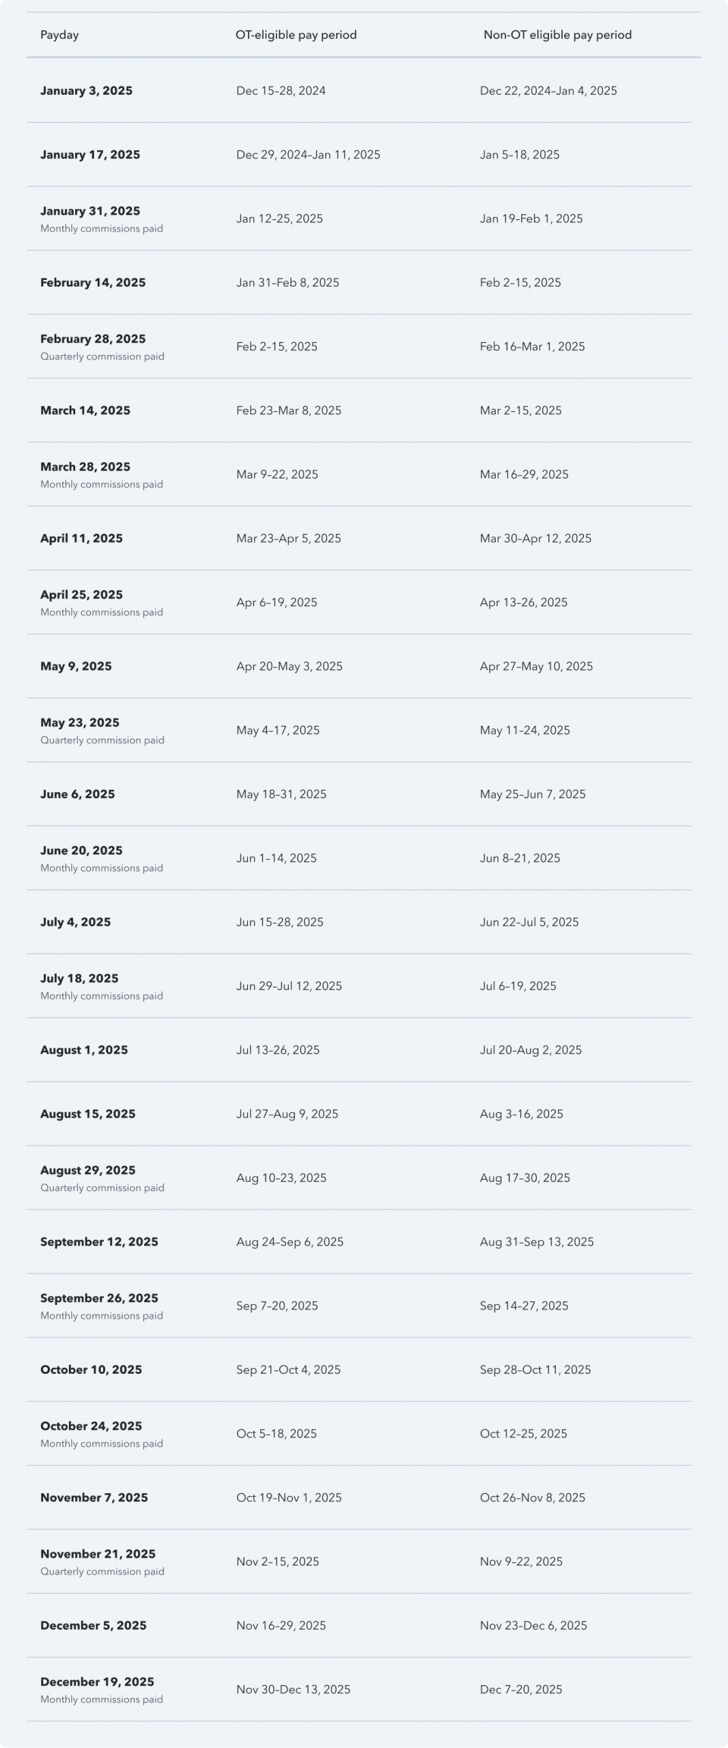Click the Mar 30–Apr 12, 2025 period

coord(535,539)
